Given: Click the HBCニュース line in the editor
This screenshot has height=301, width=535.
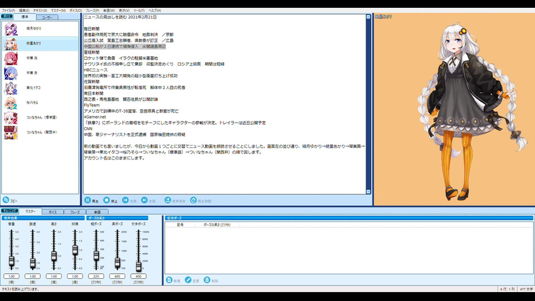Looking at the screenshot, I should pyautogui.click(x=95, y=70).
